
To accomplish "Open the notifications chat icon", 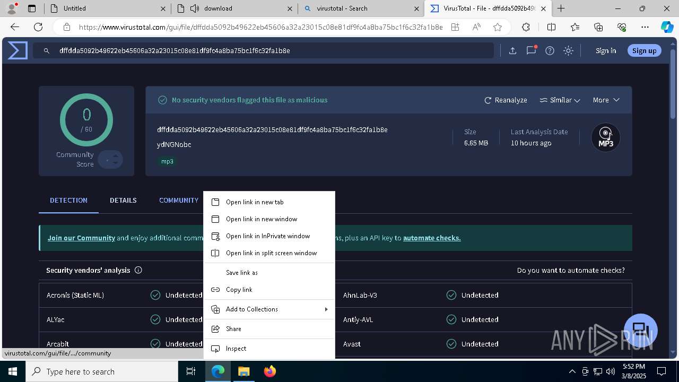I will pyautogui.click(x=531, y=51).
